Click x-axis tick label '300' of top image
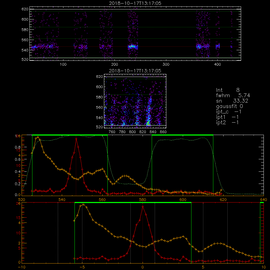The image size is (270, 270). (x=166, y=65)
